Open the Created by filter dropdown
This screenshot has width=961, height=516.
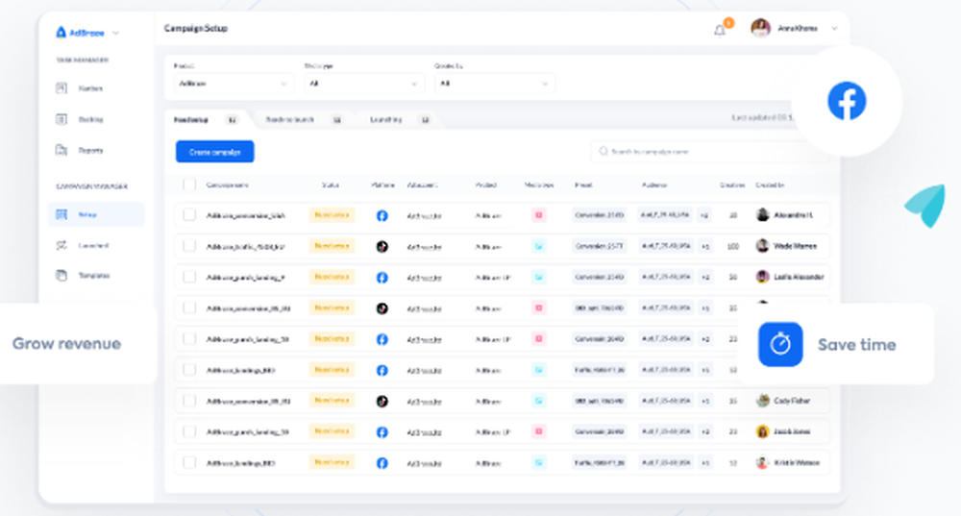[x=494, y=84]
